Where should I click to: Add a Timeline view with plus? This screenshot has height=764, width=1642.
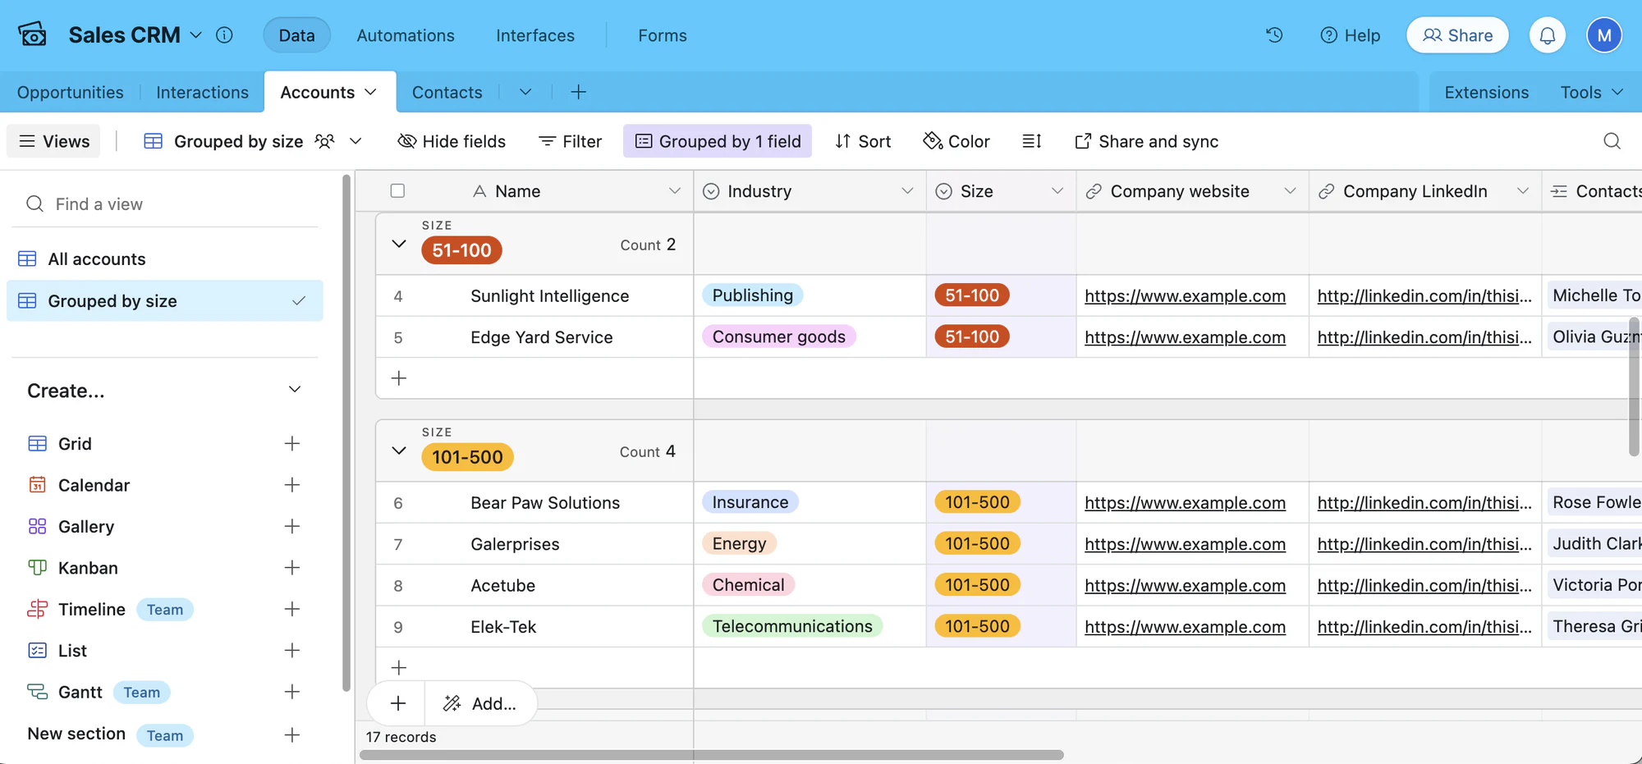291,609
